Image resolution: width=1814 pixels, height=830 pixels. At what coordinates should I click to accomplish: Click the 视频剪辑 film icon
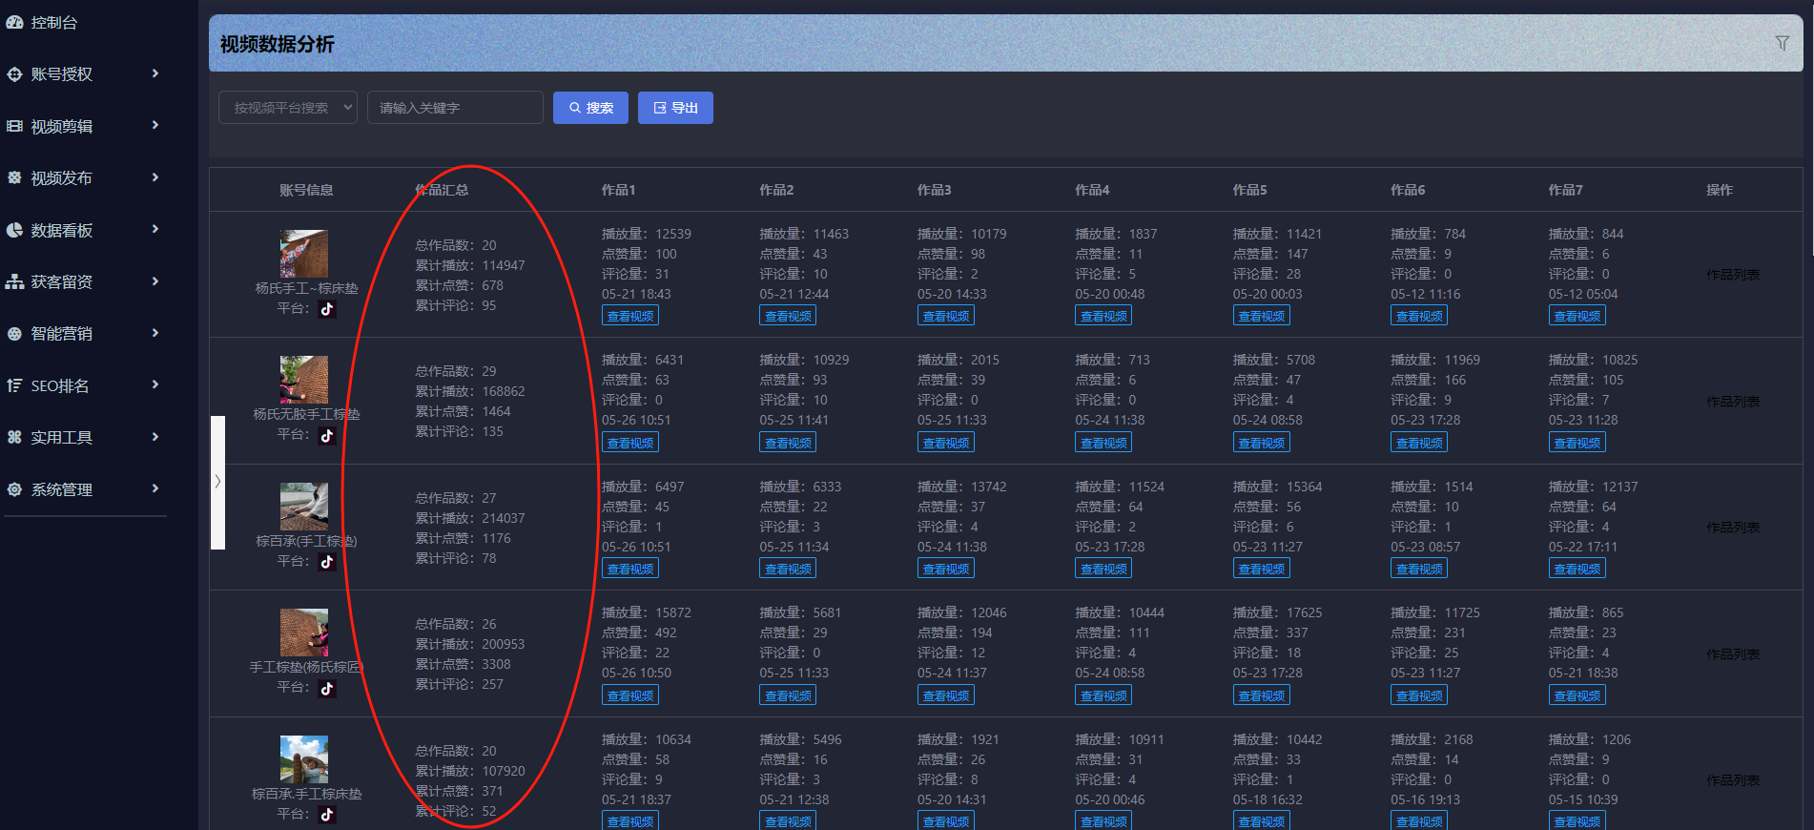[14, 126]
